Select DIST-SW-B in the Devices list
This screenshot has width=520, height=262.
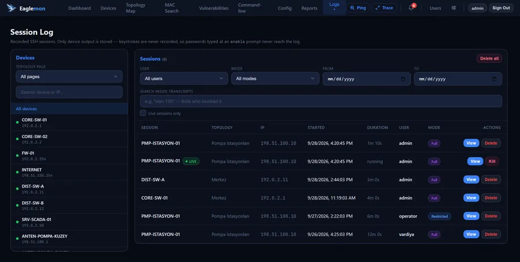[69, 205]
